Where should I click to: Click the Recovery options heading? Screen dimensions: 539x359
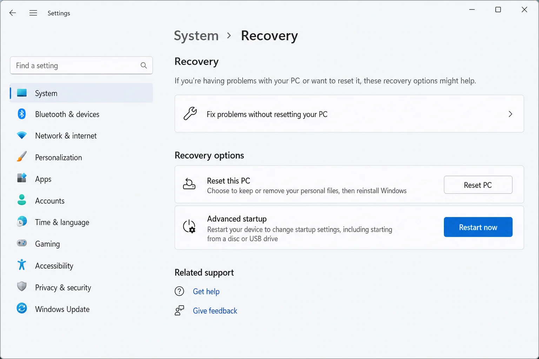pos(209,155)
